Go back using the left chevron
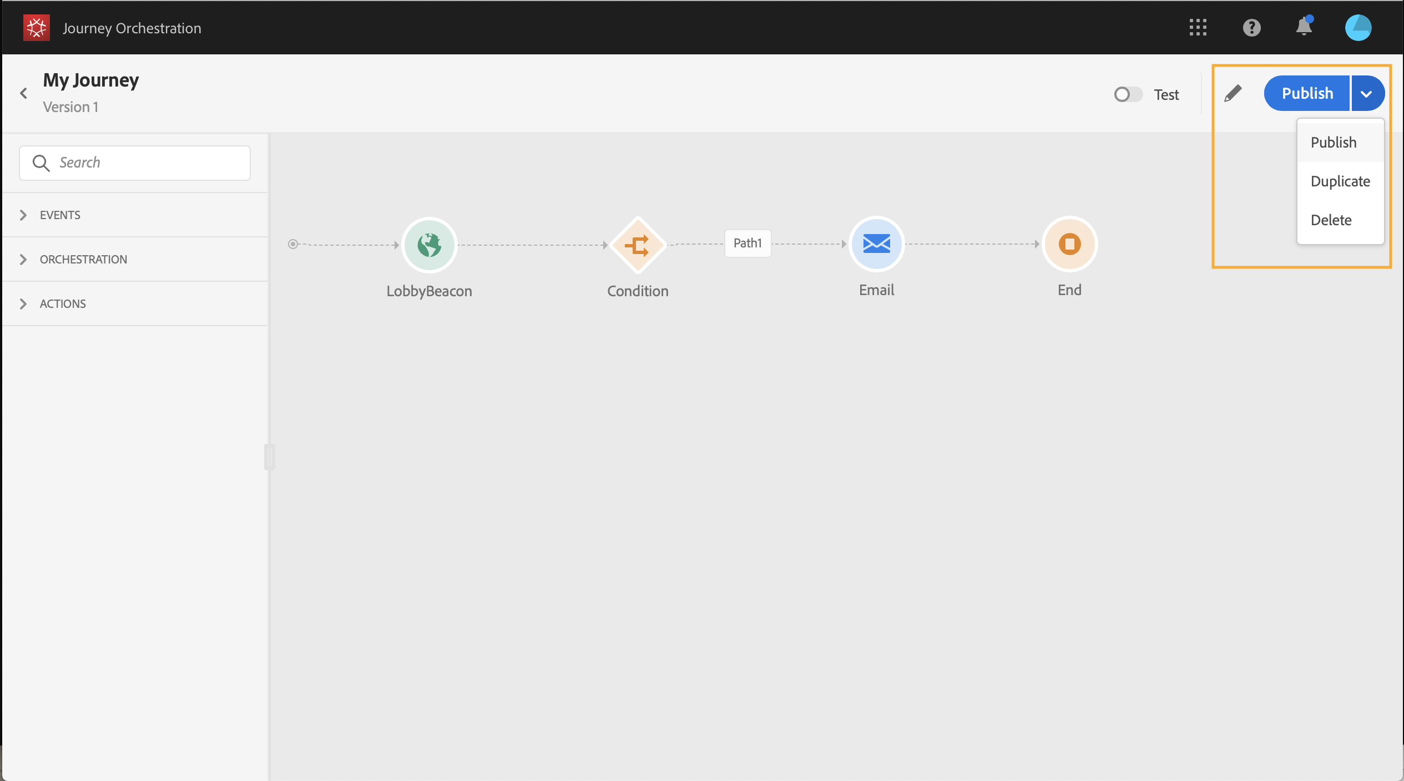Image resolution: width=1404 pixels, height=781 pixels. pyautogui.click(x=23, y=93)
